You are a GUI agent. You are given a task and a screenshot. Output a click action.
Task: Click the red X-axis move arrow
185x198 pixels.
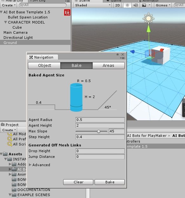pyautogui.click(x=162, y=50)
